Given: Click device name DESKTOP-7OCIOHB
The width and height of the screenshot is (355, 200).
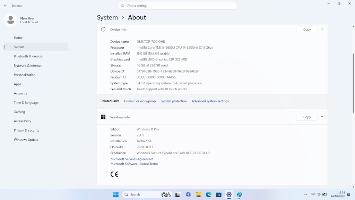Looking at the screenshot, I should click(150, 42).
